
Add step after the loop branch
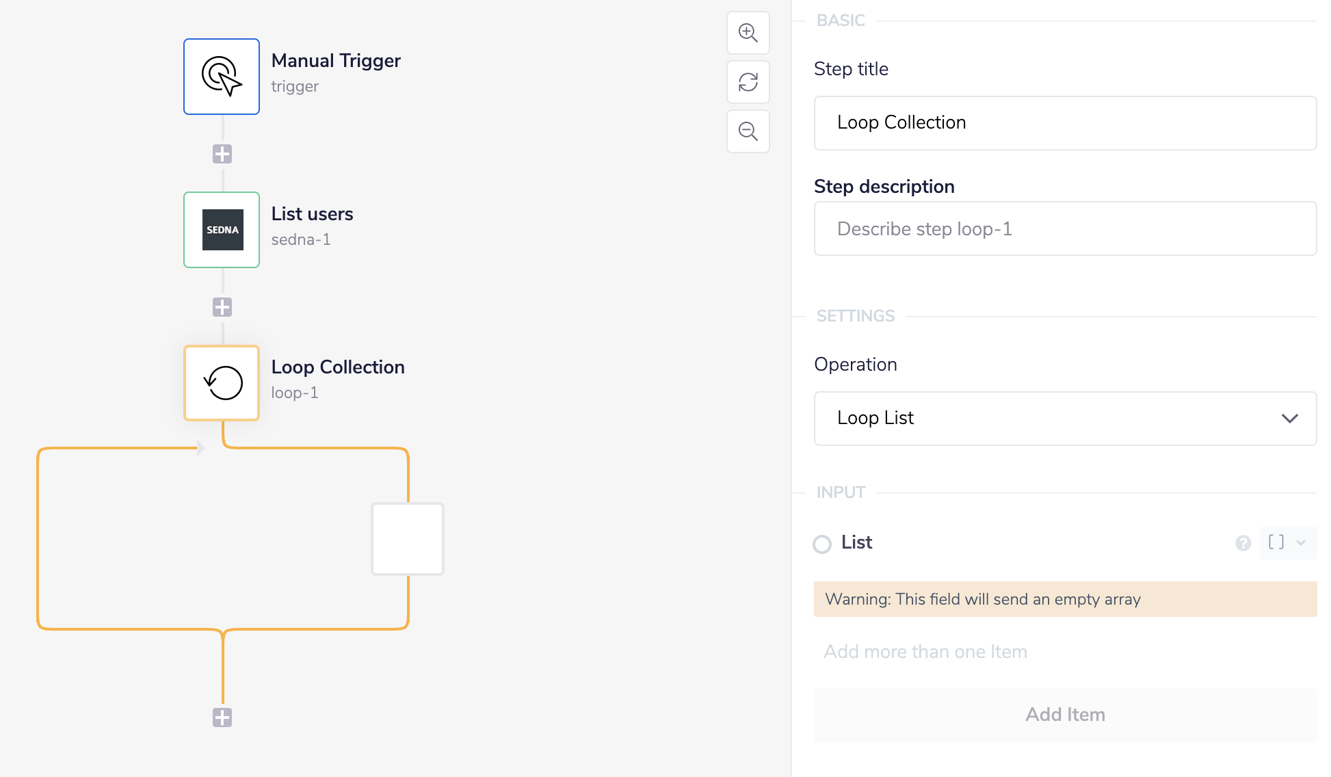[x=222, y=717]
